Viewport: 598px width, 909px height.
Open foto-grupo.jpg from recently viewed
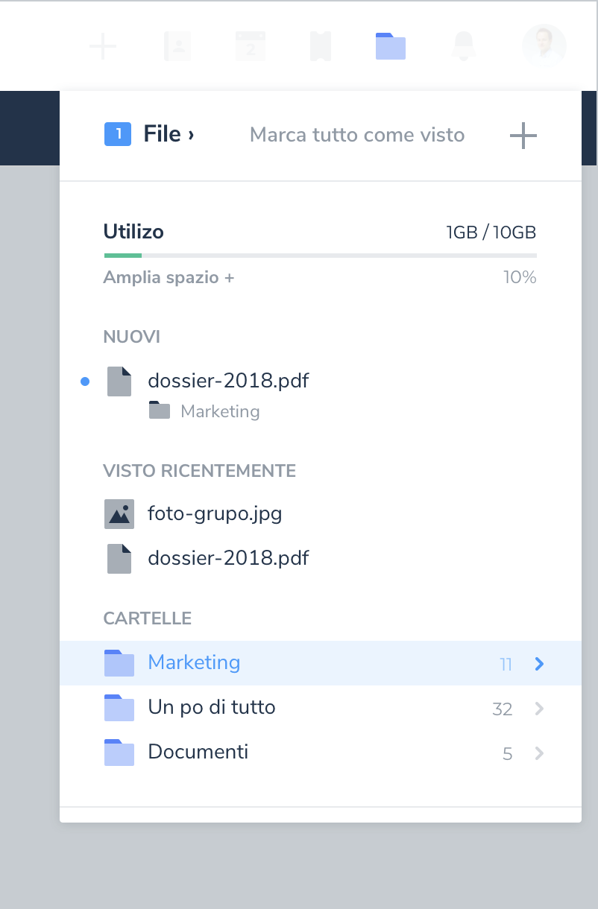pos(215,513)
